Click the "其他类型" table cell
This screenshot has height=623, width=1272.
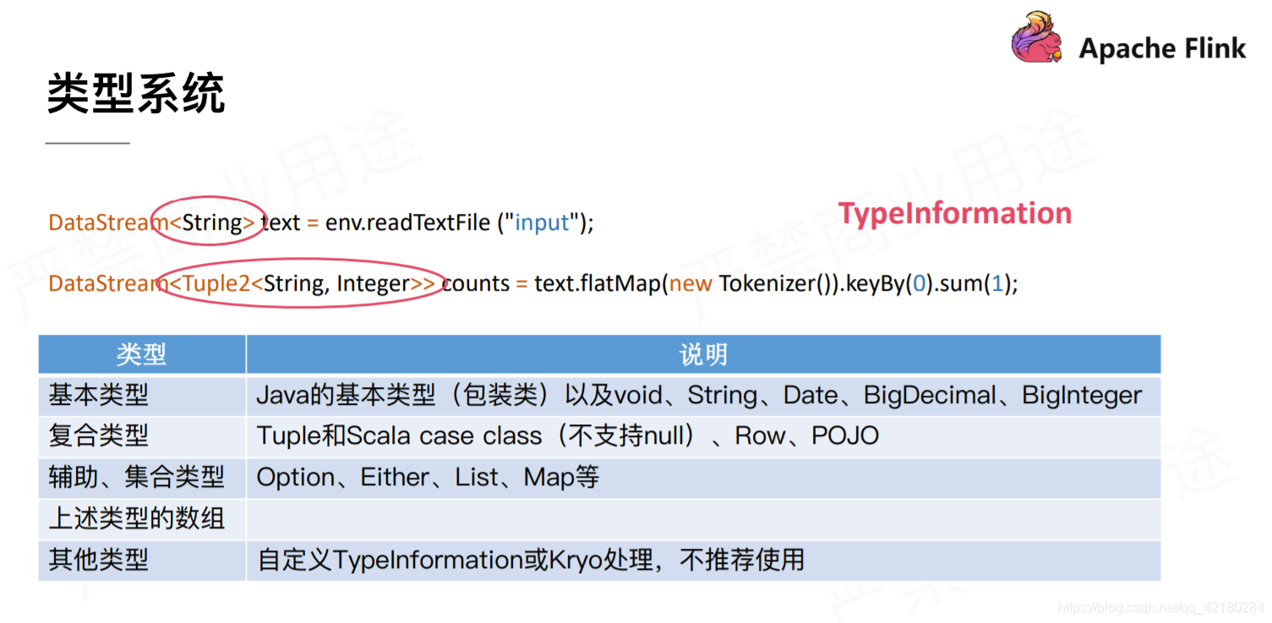click(142, 560)
